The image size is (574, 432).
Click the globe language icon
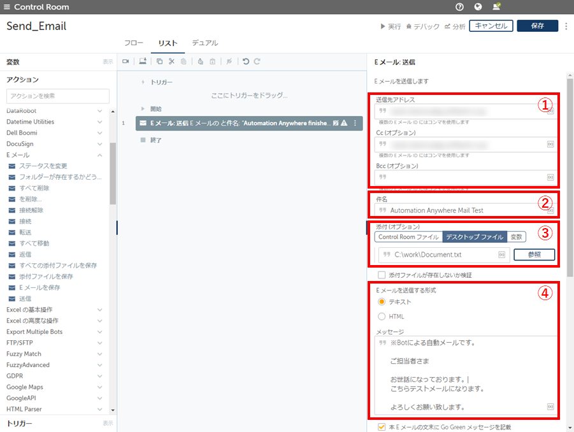click(x=478, y=6)
